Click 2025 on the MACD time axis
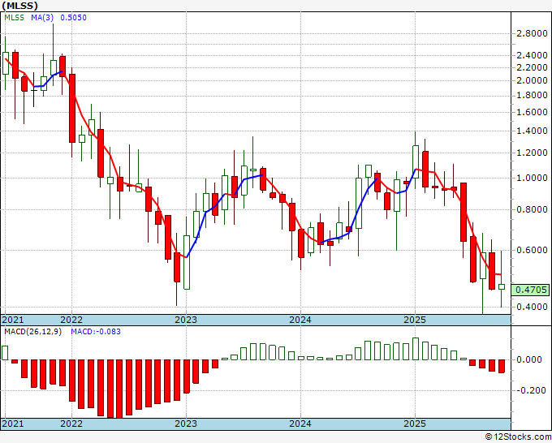 tap(415, 424)
